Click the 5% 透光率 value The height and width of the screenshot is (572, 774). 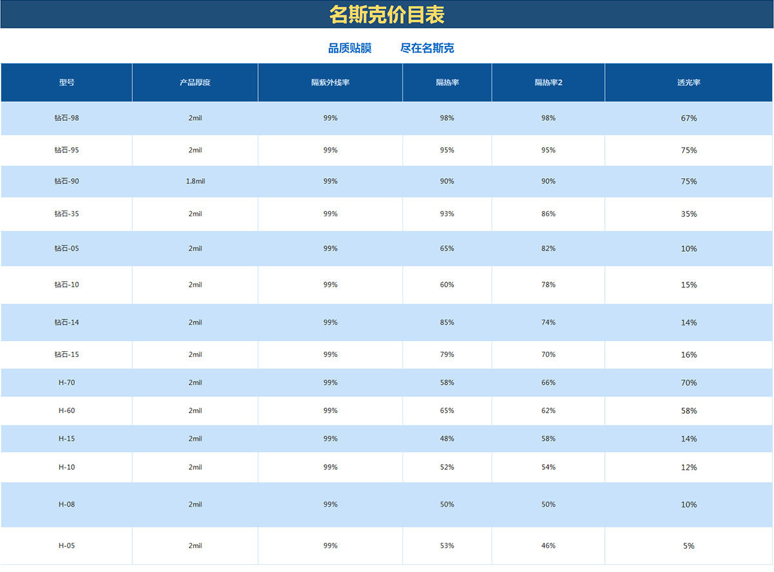pyautogui.click(x=689, y=546)
